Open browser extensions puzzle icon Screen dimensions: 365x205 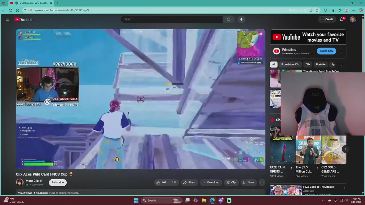click(325, 10)
